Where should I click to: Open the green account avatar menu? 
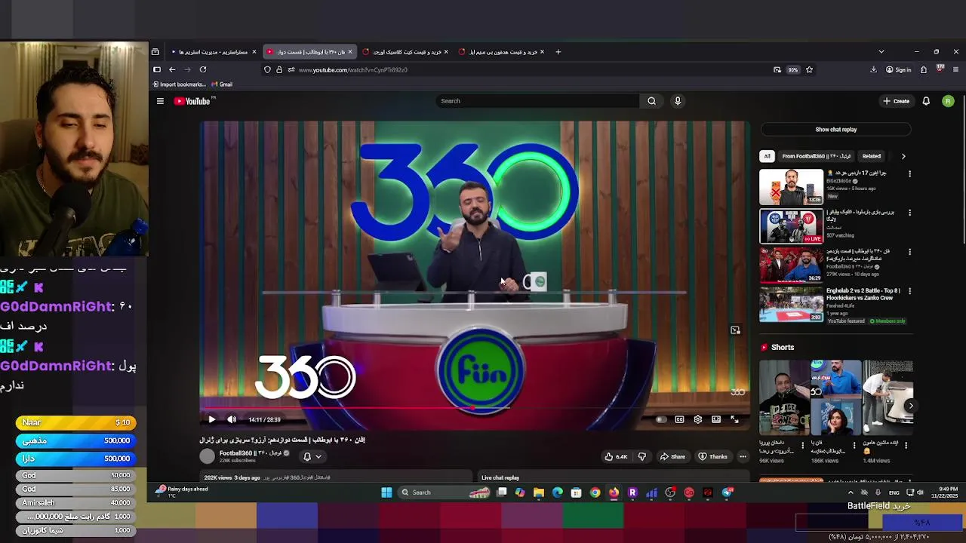pyautogui.click(x=948, y=101)
